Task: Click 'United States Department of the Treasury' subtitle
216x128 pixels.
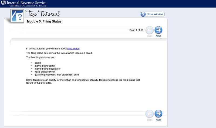Action: click(28, 6)
